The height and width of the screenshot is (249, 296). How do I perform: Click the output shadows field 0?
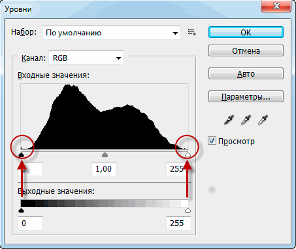pyautogui.click(x=30, y=223)
